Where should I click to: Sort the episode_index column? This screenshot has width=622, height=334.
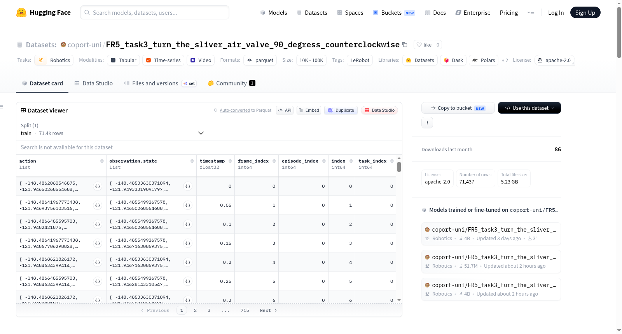coord(324,161)
